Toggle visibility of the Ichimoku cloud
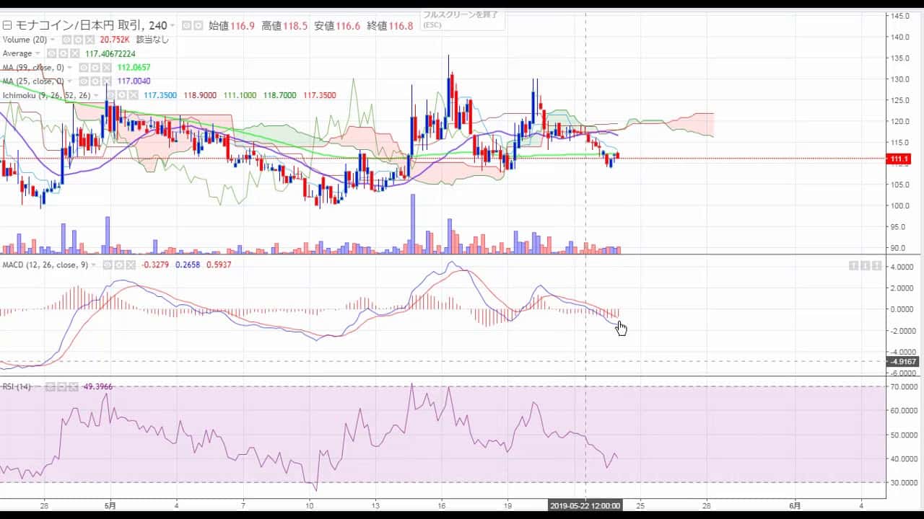Viewport: 924px width, 519px height. (110, 94)
